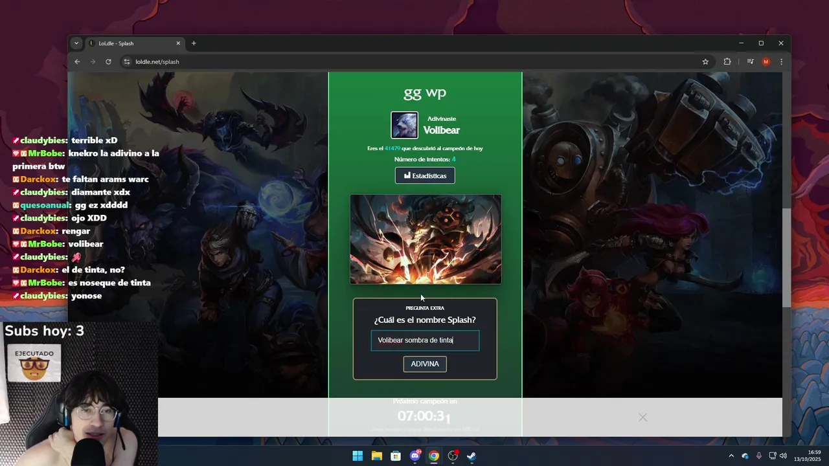This screenshot has width=829, height=466.
Task: Grab the page vertical scrollbar thumb
Action: tap(786, 258)
